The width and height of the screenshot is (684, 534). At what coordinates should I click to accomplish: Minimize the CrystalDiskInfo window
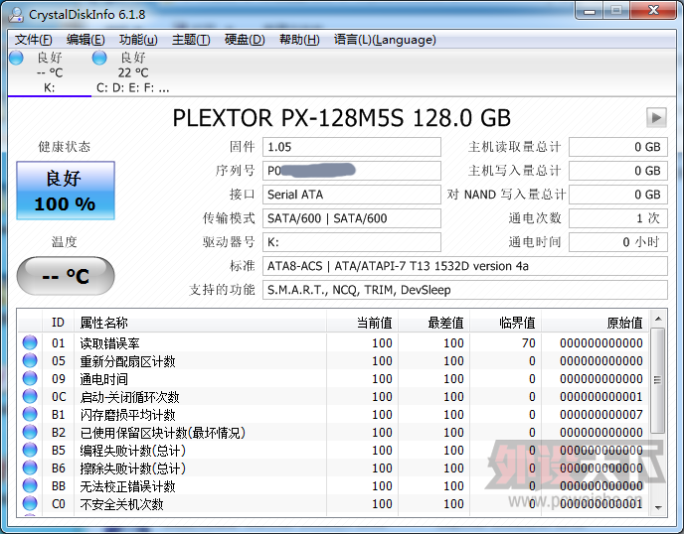[x=590, y=11]
